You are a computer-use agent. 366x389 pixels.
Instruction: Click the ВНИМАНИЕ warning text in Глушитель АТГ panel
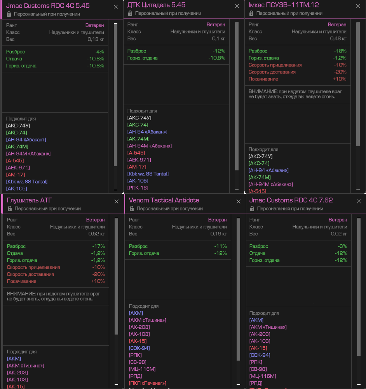[54, 296]
